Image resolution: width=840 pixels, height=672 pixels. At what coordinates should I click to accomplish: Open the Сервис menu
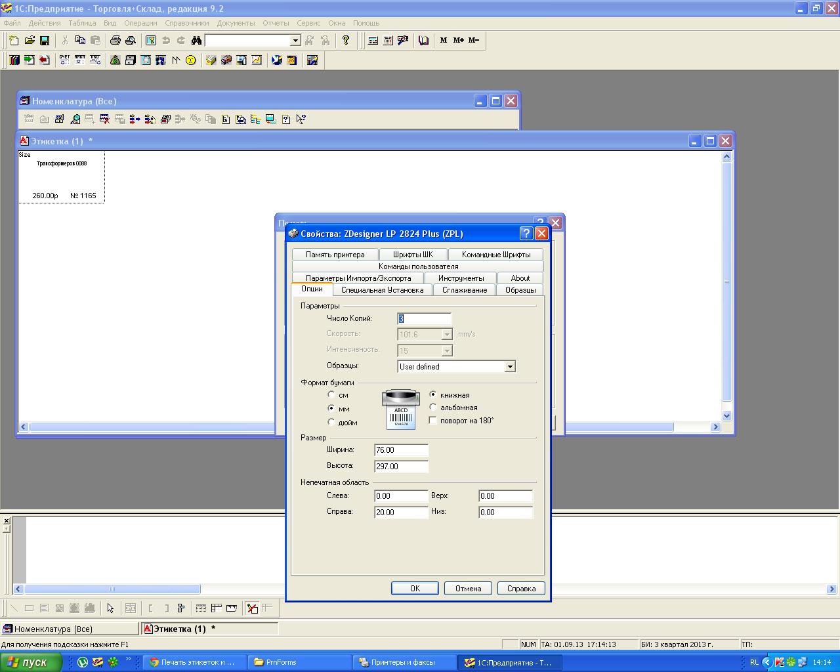click(x=308, y=23)
